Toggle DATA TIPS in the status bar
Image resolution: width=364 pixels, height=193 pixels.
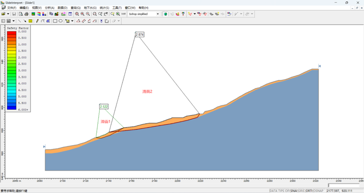(x=279, y=190)
